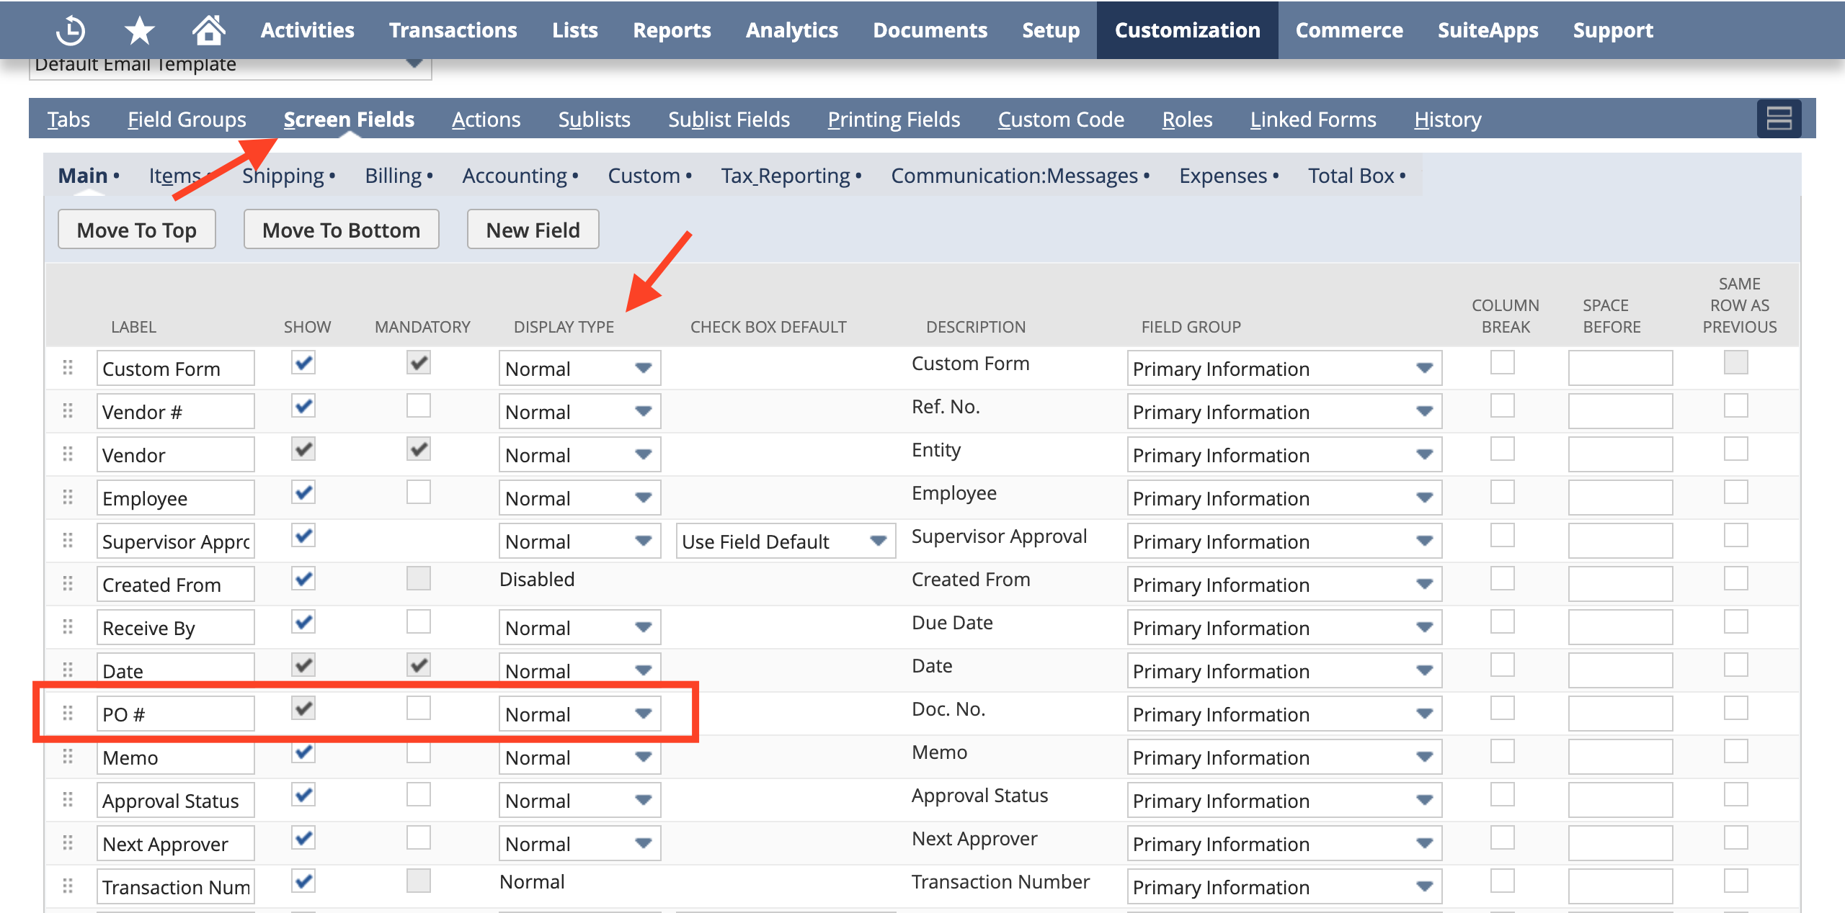Click Space Before input for Vendor row

(1620, 454)
